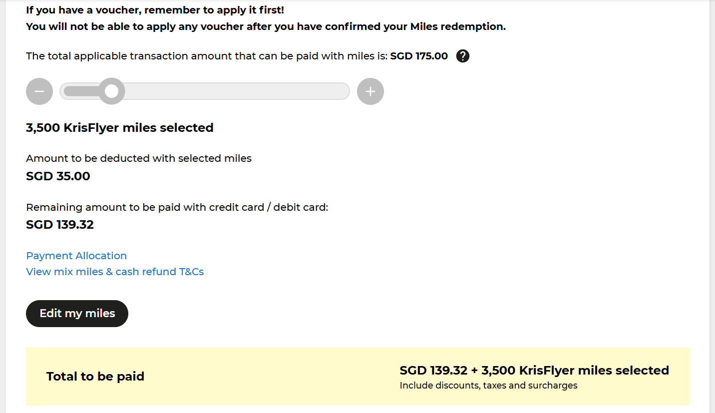Select the 3,500 KrisFlyer miles selected heading
Image resolution: width=715 pixels, height=413 pixels.
point(119,127)
